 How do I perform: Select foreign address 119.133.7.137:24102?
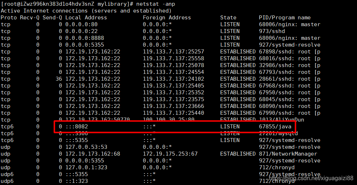pos(173,79)
